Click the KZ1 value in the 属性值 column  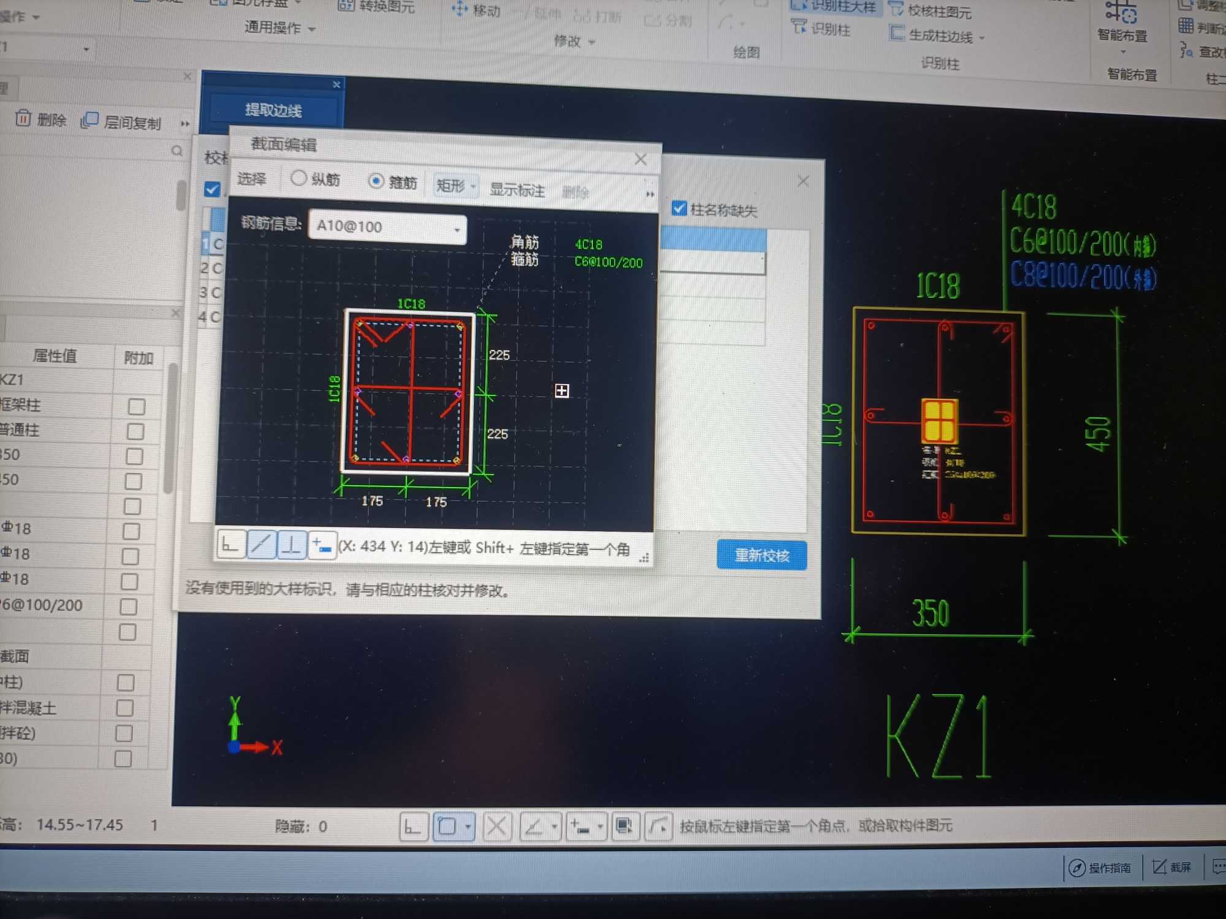pyautogui.click(x=12, y=379)
